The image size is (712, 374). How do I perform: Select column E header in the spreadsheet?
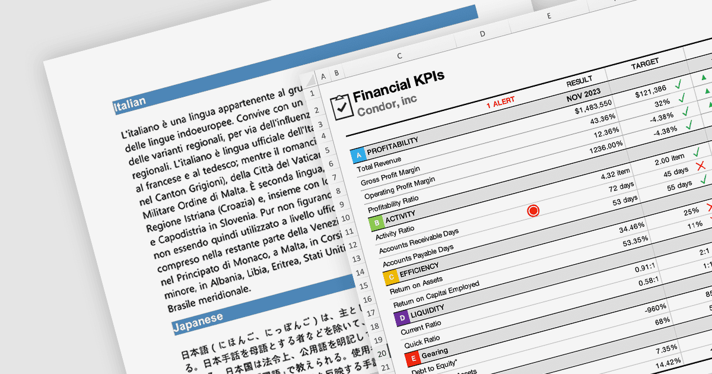pyautogui.click(x=549, y=16)
